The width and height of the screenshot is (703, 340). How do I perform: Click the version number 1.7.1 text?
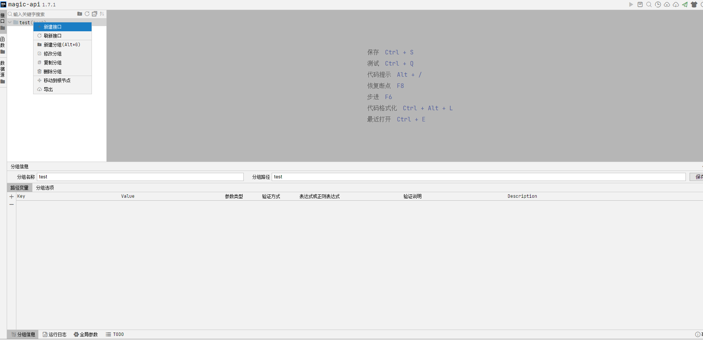click(49, 5)
